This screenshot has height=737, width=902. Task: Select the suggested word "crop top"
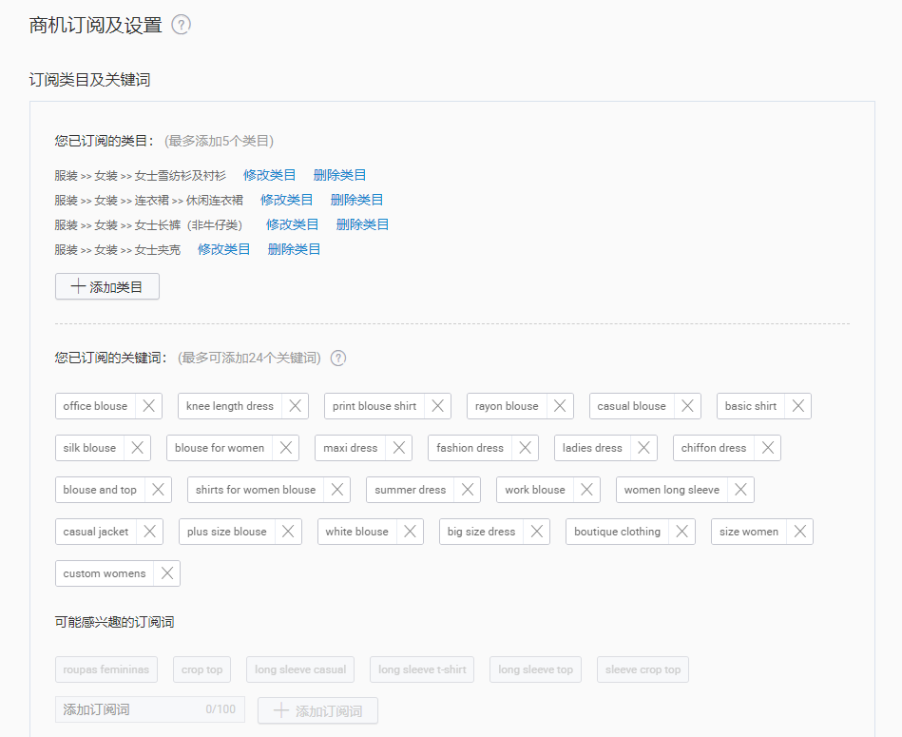pyautogui.click(x=202, y=669)
